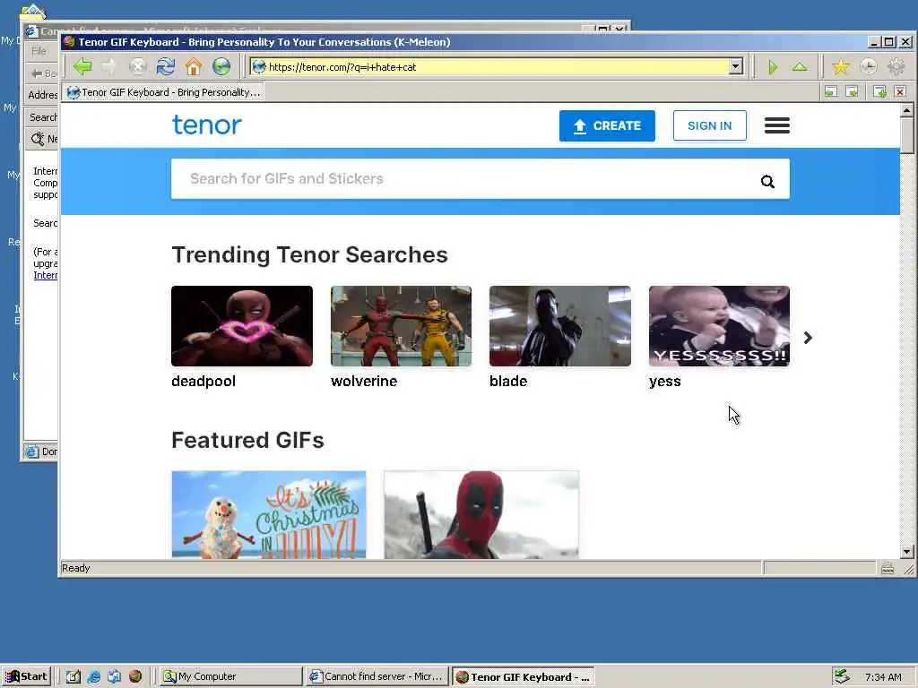Viewport: 918px width, 688px height.
Task: Click the status bar printer icon
Action: pos(888,567)
